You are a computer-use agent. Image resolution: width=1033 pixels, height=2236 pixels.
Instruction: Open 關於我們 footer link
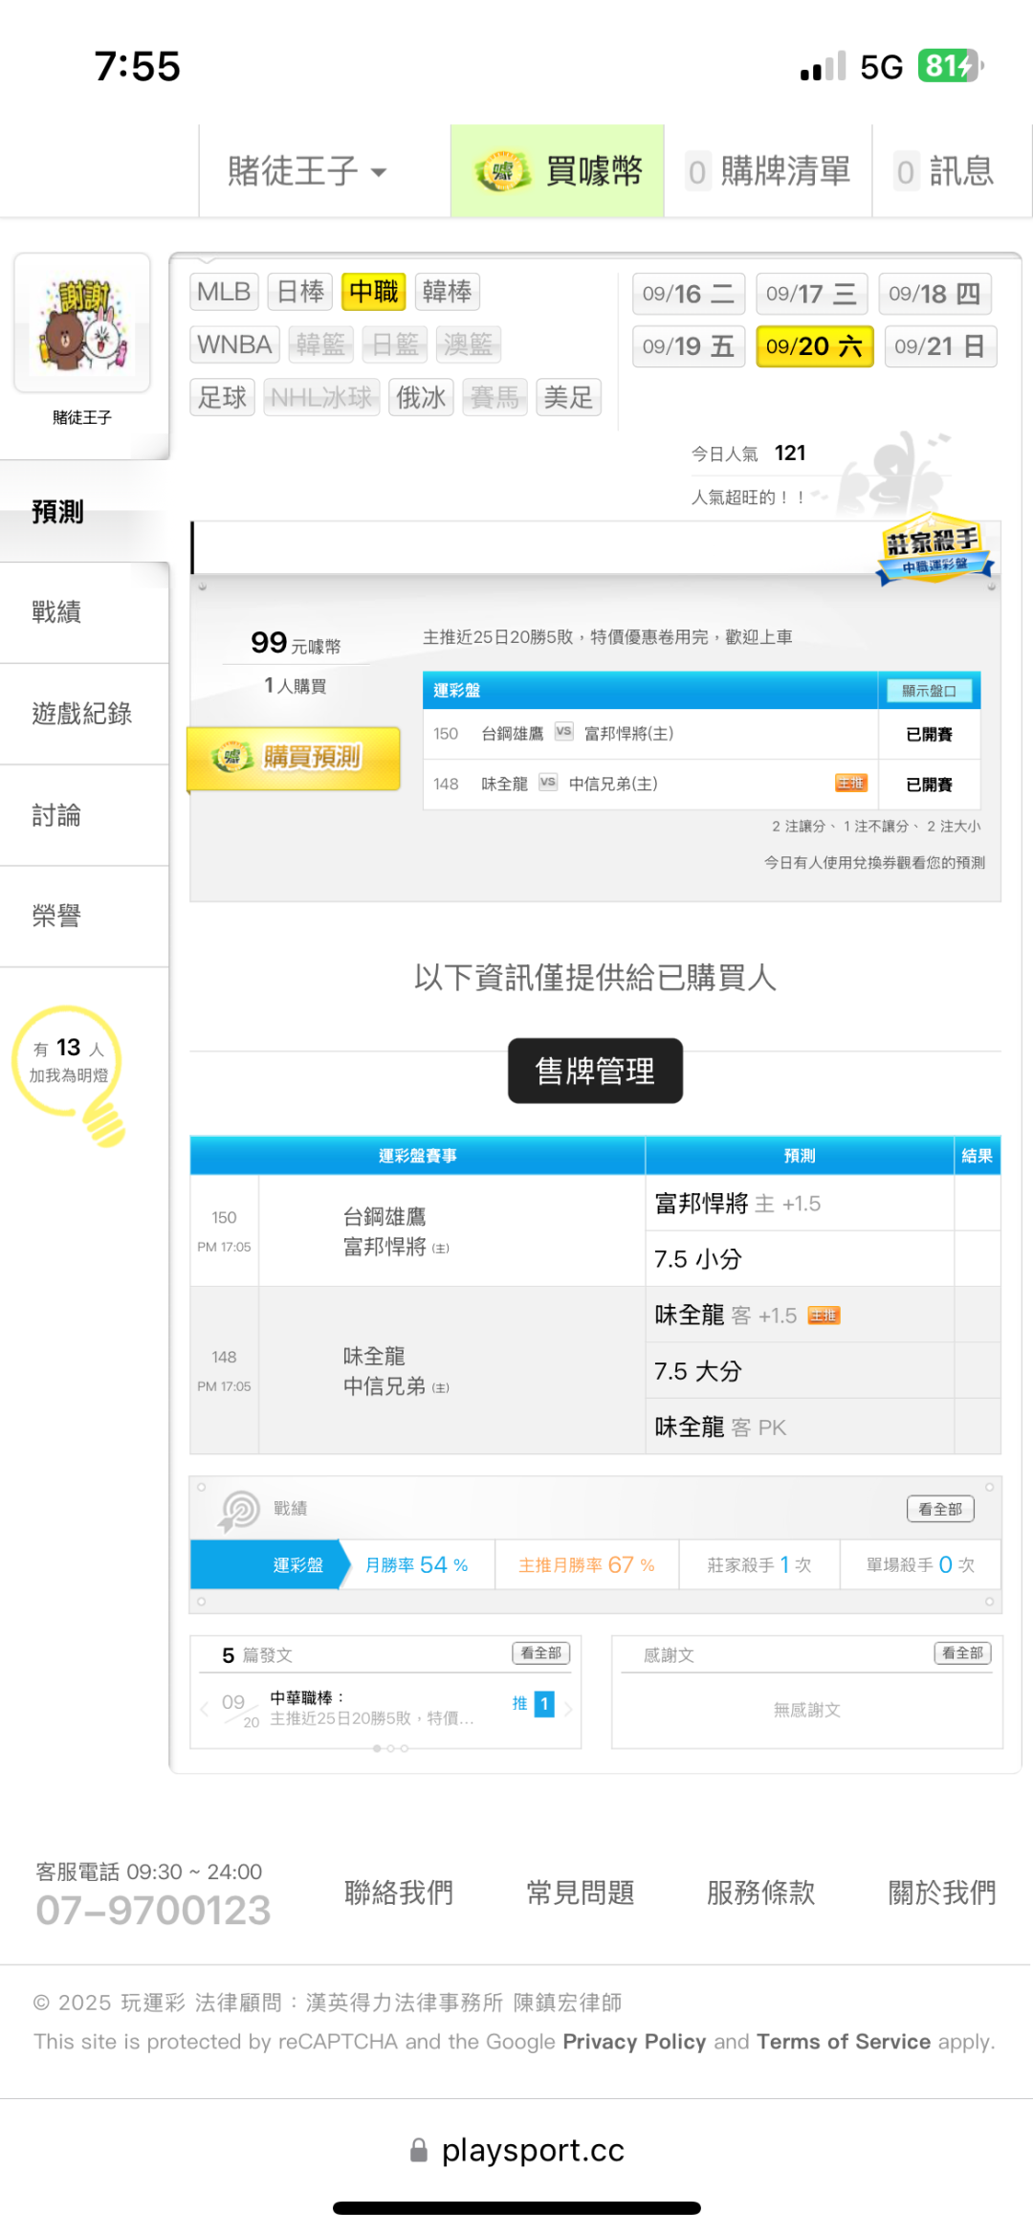[942, 1892]
